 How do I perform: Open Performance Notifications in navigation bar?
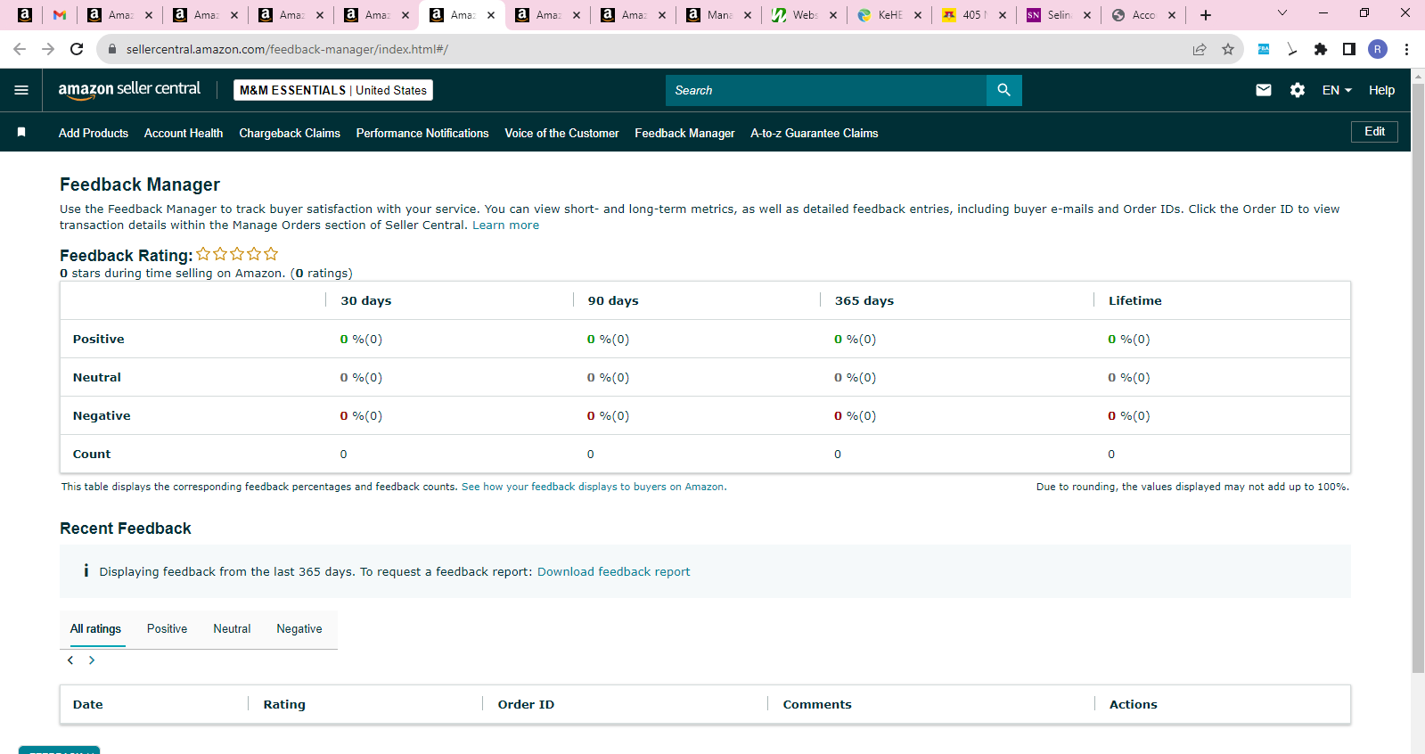(x=422, y=133)
